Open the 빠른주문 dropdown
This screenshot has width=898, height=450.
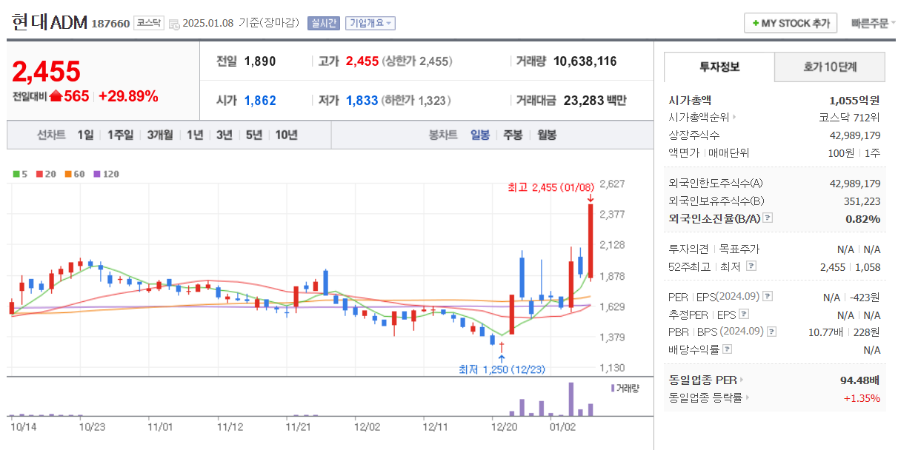(873, 24)
